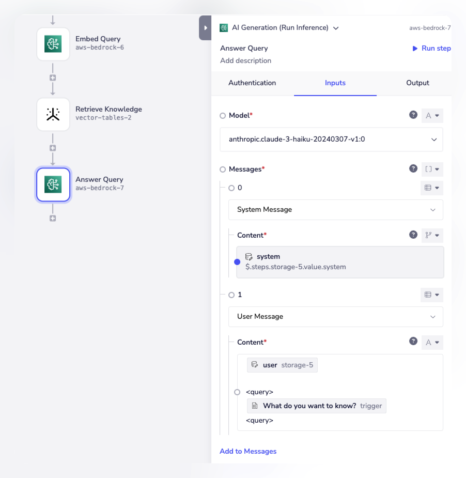Add step between Embed Query and Retrieve Knowledge

point(53,78)
